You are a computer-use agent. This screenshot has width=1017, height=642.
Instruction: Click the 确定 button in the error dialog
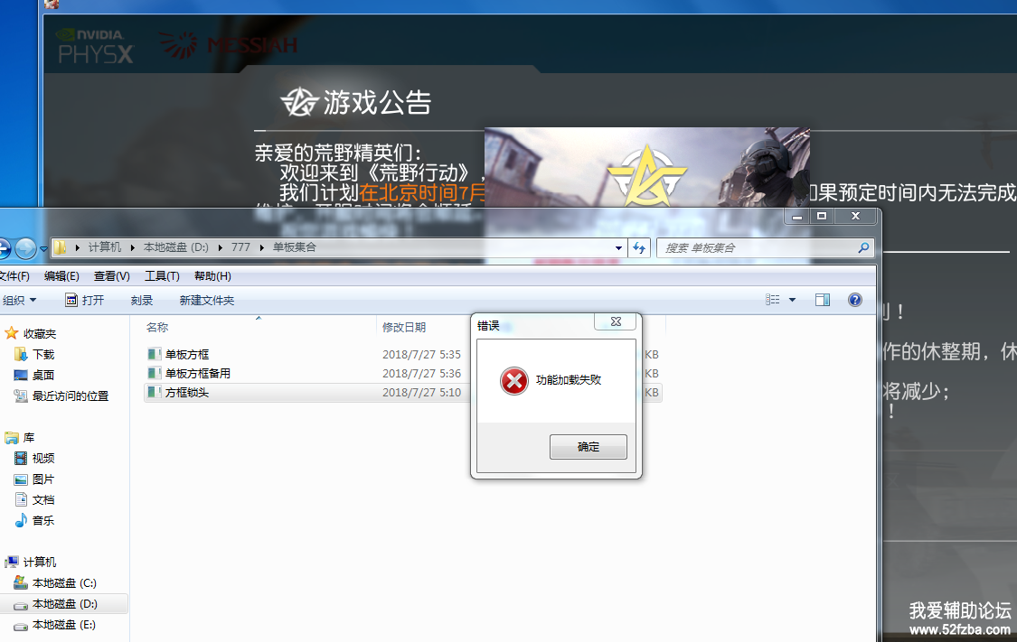[589, 447]
